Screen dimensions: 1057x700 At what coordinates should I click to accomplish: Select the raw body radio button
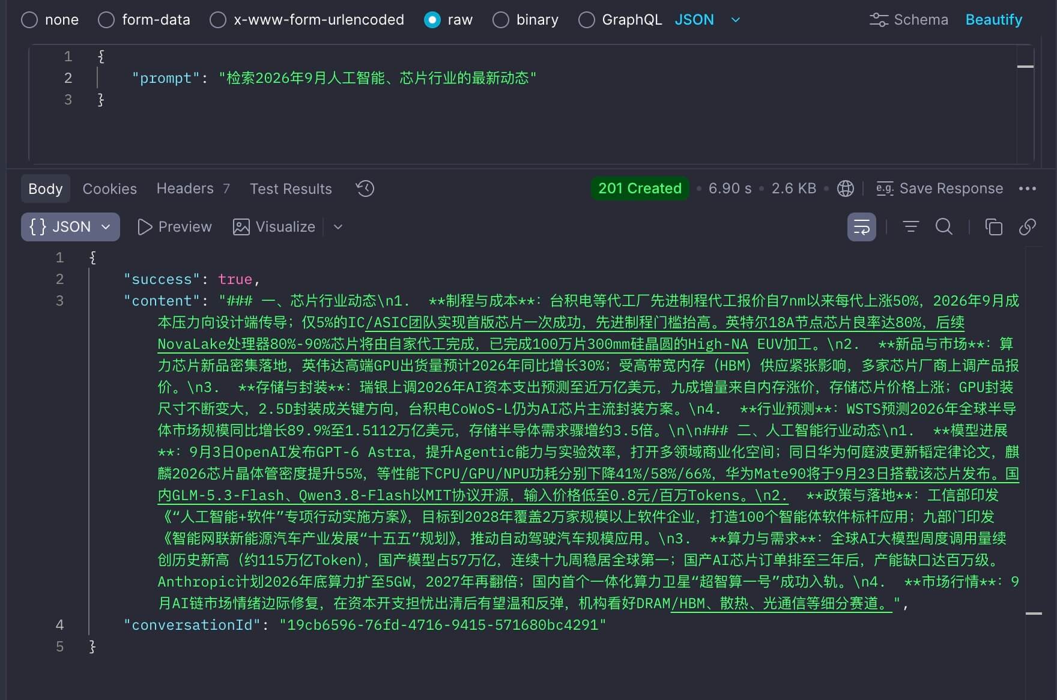tap(432, 20)
